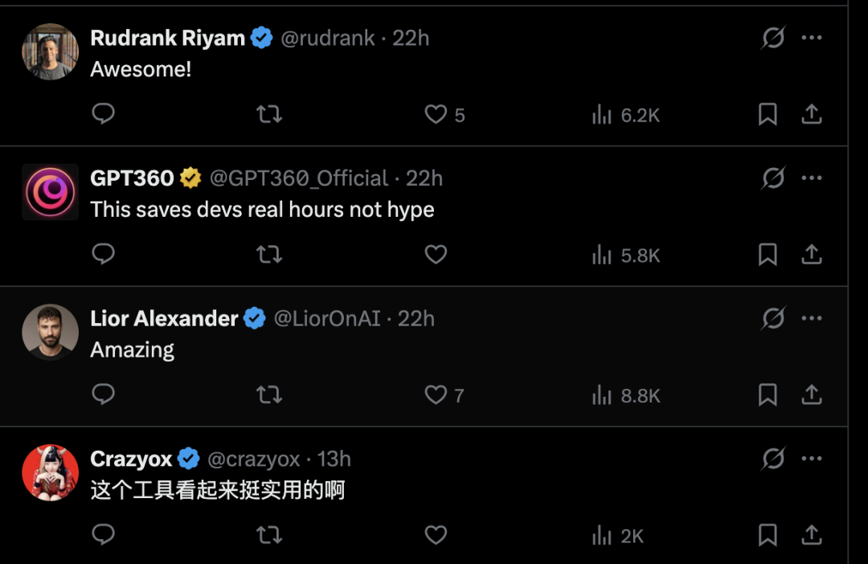
Task: Like Crazyox's reply
Action: (x=436, y=535)
